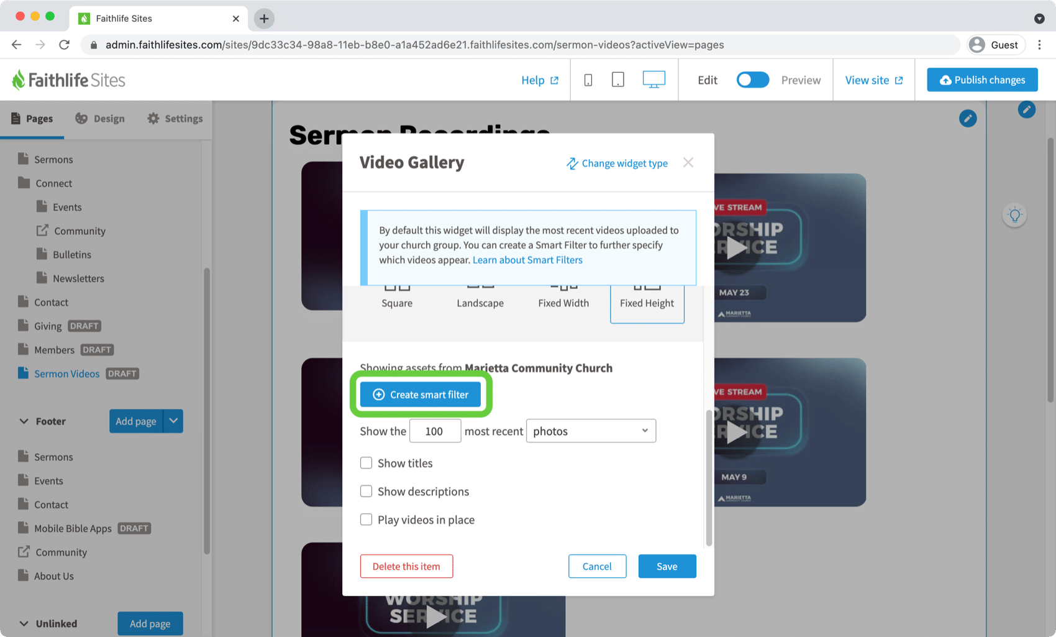The height and width of the screenshot is (637, 1056).
Task: Click the lightbulb tips icon
Action: click(x=1014, y=215)
